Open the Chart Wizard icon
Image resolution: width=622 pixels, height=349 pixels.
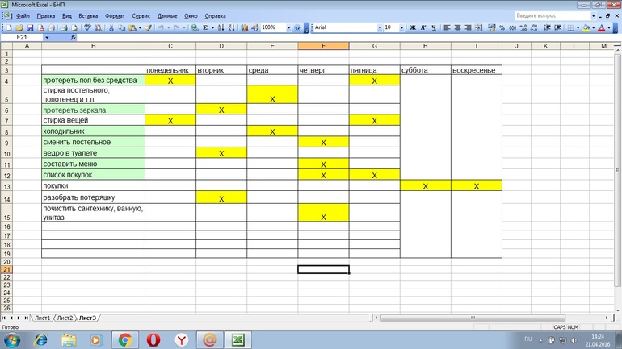click(242, 27)
